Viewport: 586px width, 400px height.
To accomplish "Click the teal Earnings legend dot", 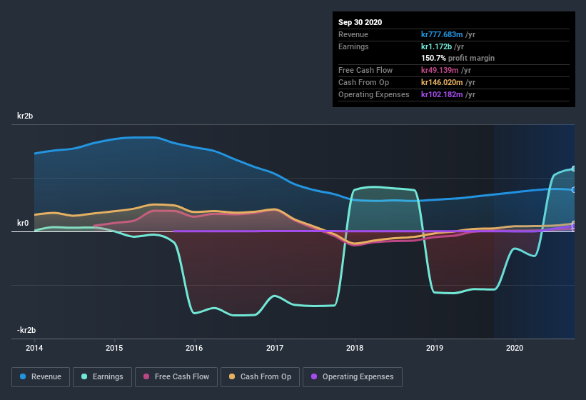I will click(85, 376).
